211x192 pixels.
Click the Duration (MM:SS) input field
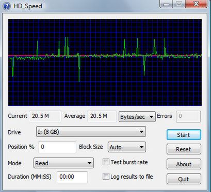tap(72, 177)
